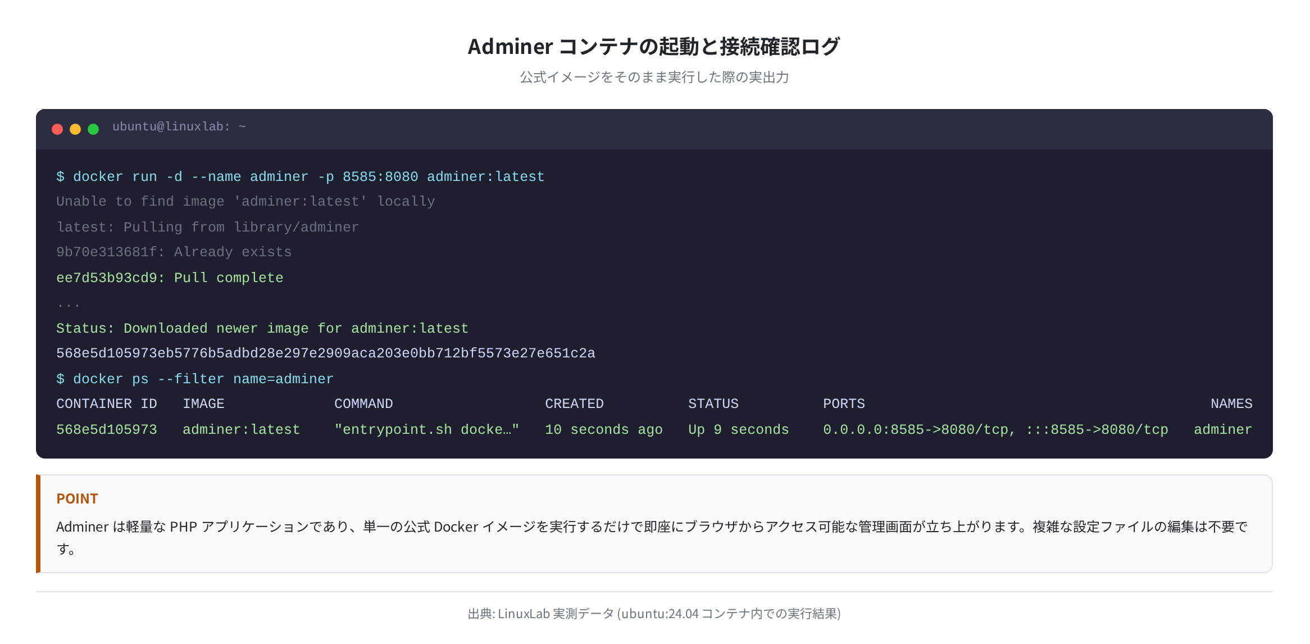
Task: Click the green maximize dot in terminal
Action: tap(93, 129)
